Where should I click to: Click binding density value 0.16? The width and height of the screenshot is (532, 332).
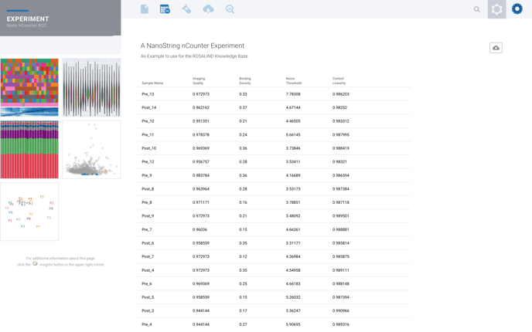point(243,202)
